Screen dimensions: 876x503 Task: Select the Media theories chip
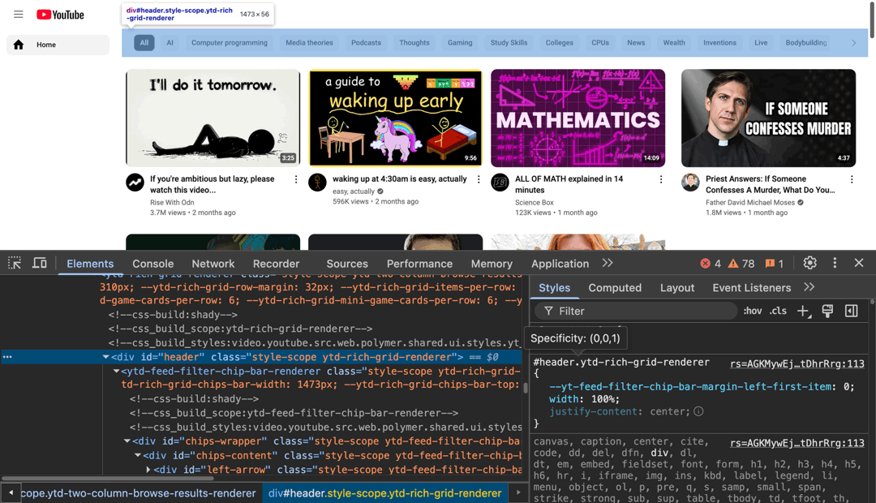[x=309, y=42]
